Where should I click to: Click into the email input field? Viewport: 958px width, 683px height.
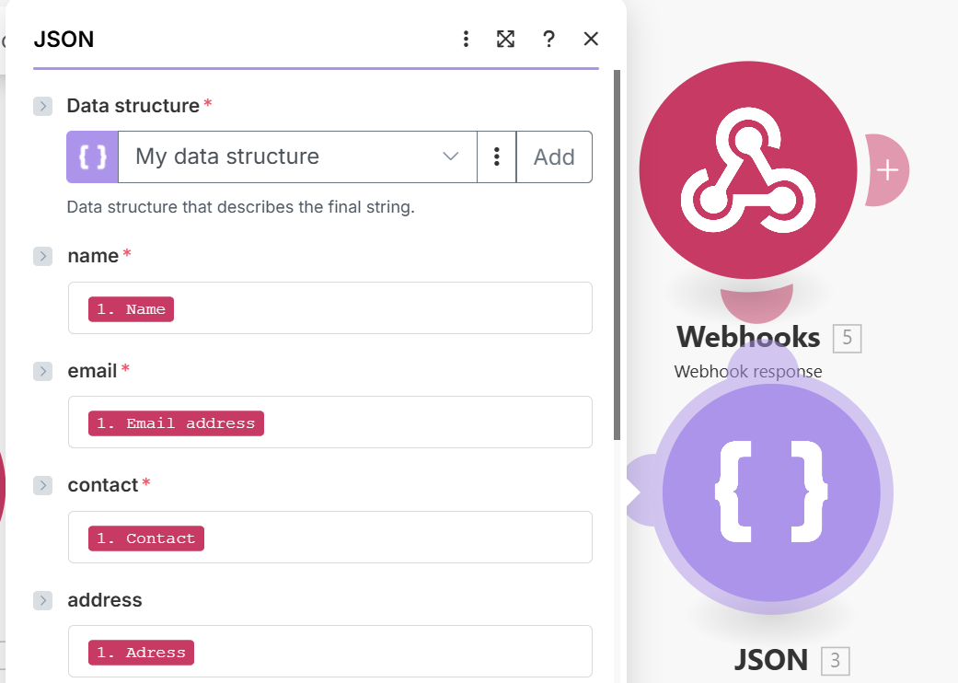coord(330,423)
